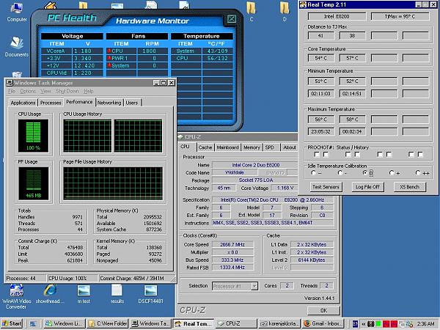
Task: Close the PC Health Hardware Monitor
Action: (x=232, y=19)
